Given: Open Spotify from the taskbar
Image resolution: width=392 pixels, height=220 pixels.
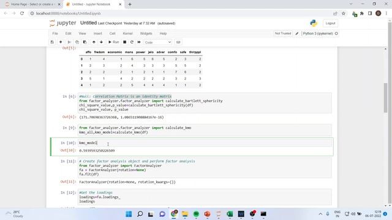Looking at the screenshot, I should tap(196, 214).
